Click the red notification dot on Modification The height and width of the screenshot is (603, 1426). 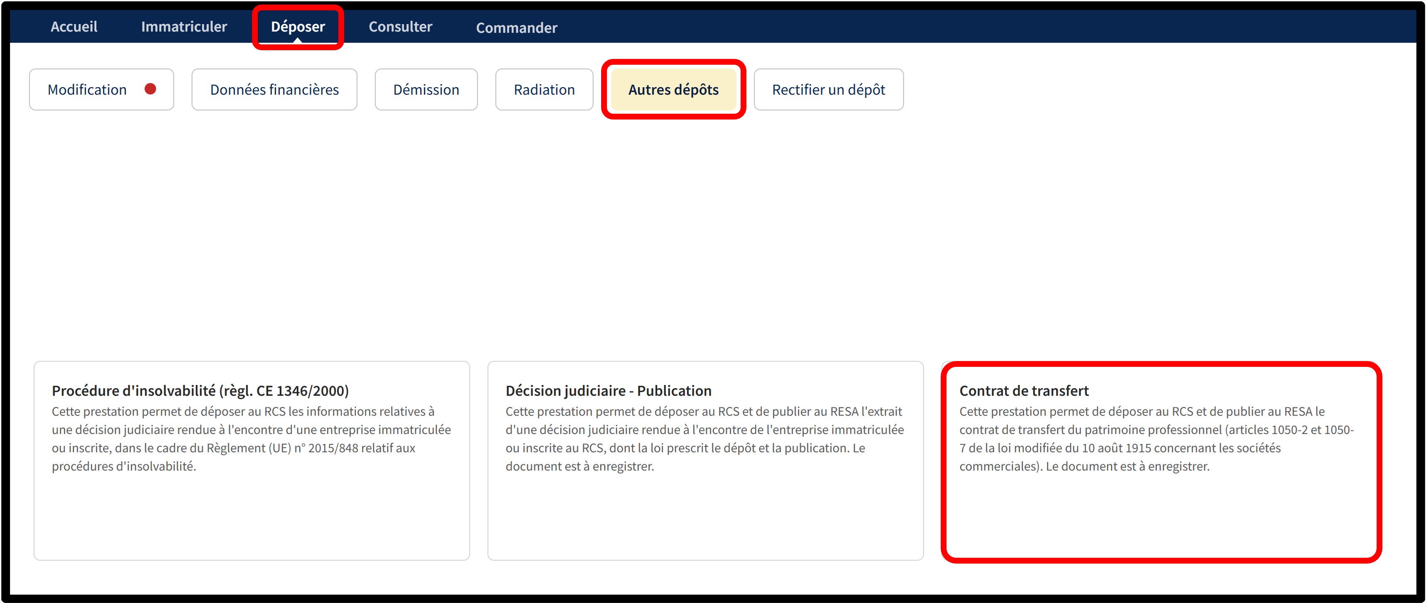pos(150,89)
